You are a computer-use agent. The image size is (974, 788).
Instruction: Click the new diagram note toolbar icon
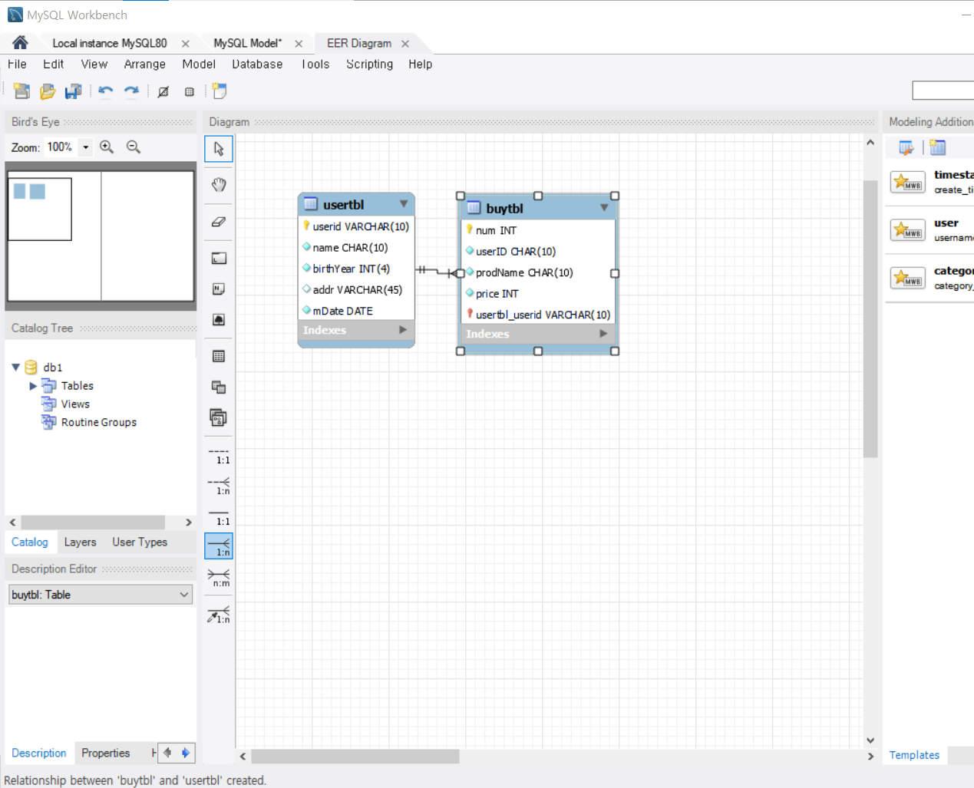tap(220, 91)
